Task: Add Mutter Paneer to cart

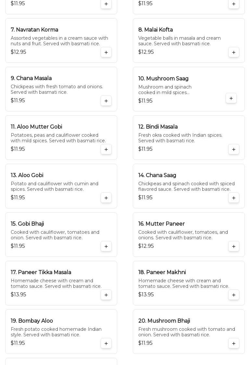Action: tap(234, 246)
